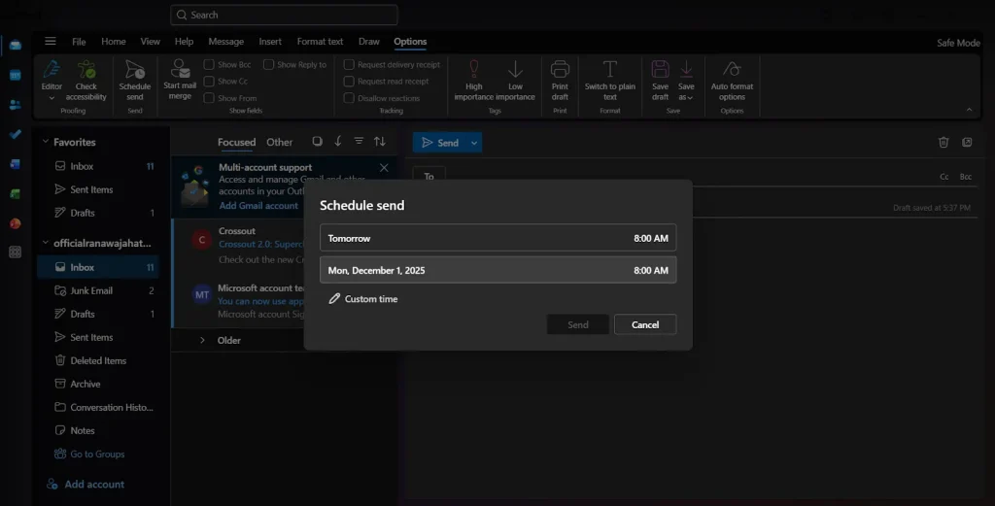
Task: Collapse the Favorites folder group
Action: pyautogui.click(x=45, y=142)
